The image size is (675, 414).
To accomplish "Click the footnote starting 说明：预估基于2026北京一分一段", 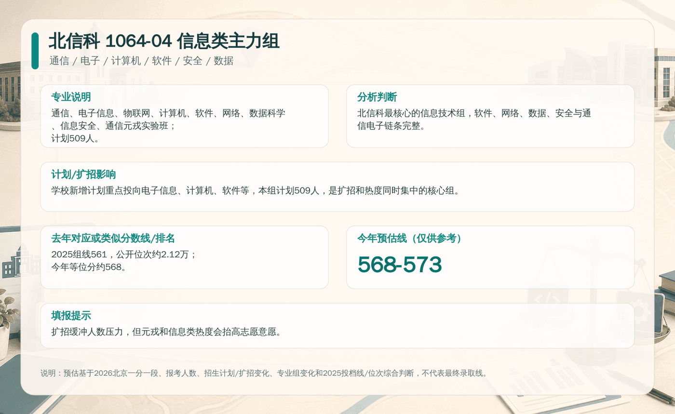I will pos(265,373).
